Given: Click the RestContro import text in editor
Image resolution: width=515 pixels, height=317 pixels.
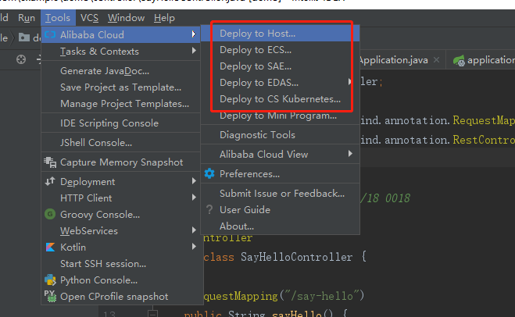Looking at the screenshot, I should pyautogui.click(x=484, y=140).
